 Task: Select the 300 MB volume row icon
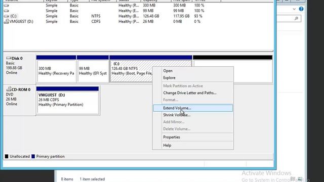[x=7, y=6]
